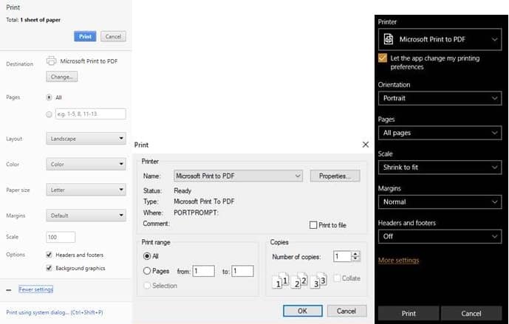Enable the Print to file checkbox

(x=313, y=225)
